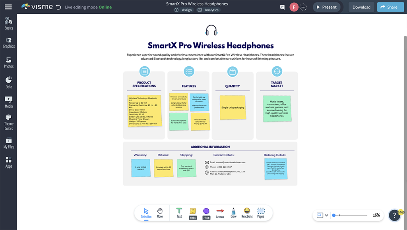Click the Present button
The width and height of the screenshot is (407, 230).
(327, 7)
